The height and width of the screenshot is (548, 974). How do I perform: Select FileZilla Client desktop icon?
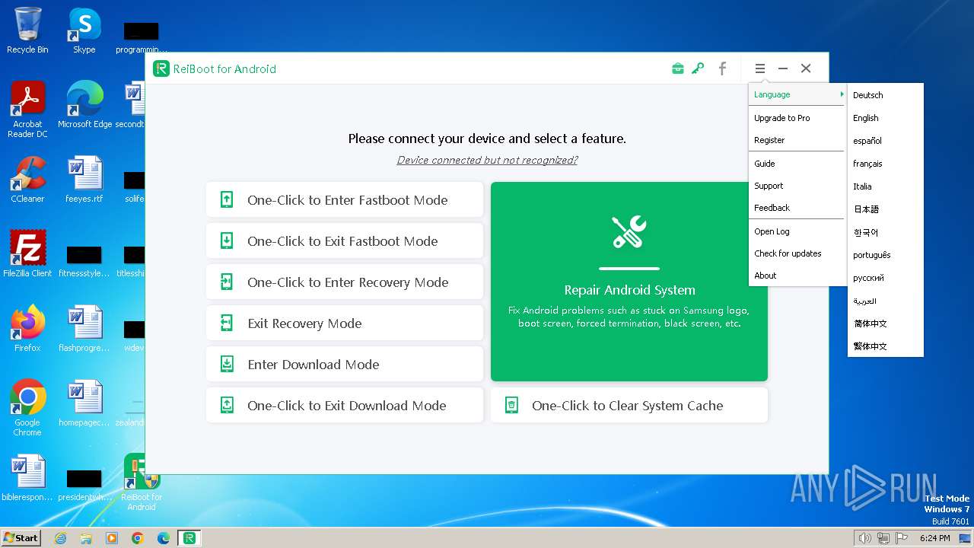click(x=27, y=254)
